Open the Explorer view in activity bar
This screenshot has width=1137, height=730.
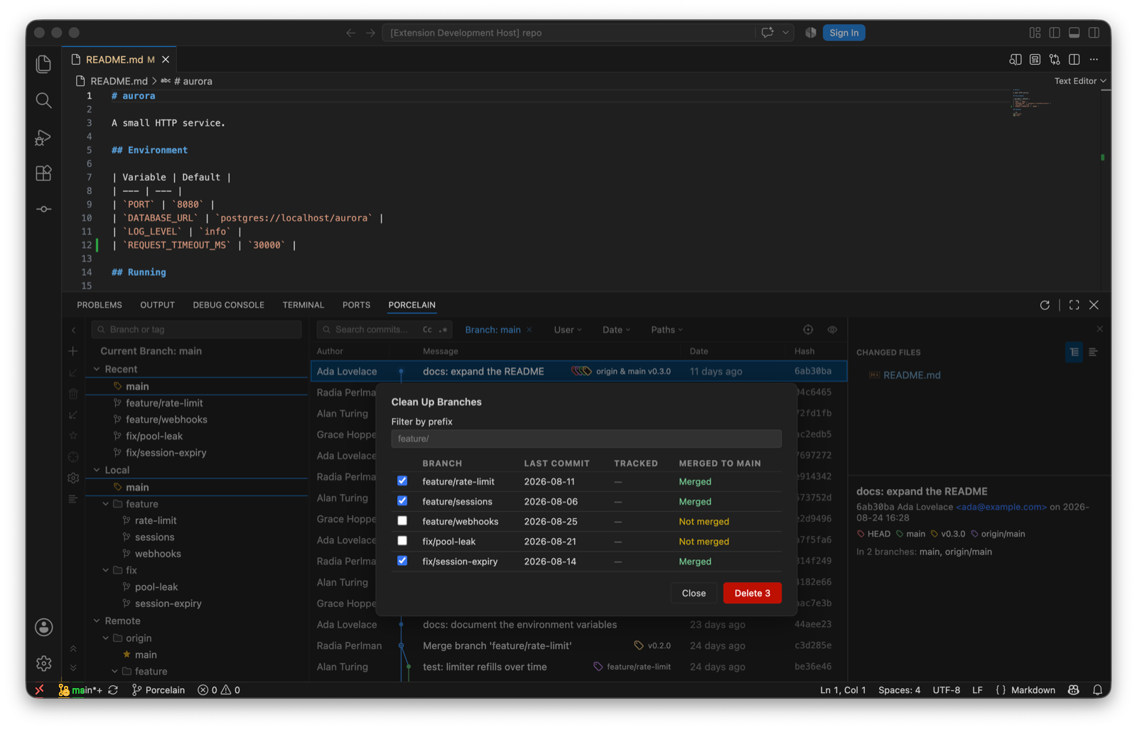tap(43, 64)
